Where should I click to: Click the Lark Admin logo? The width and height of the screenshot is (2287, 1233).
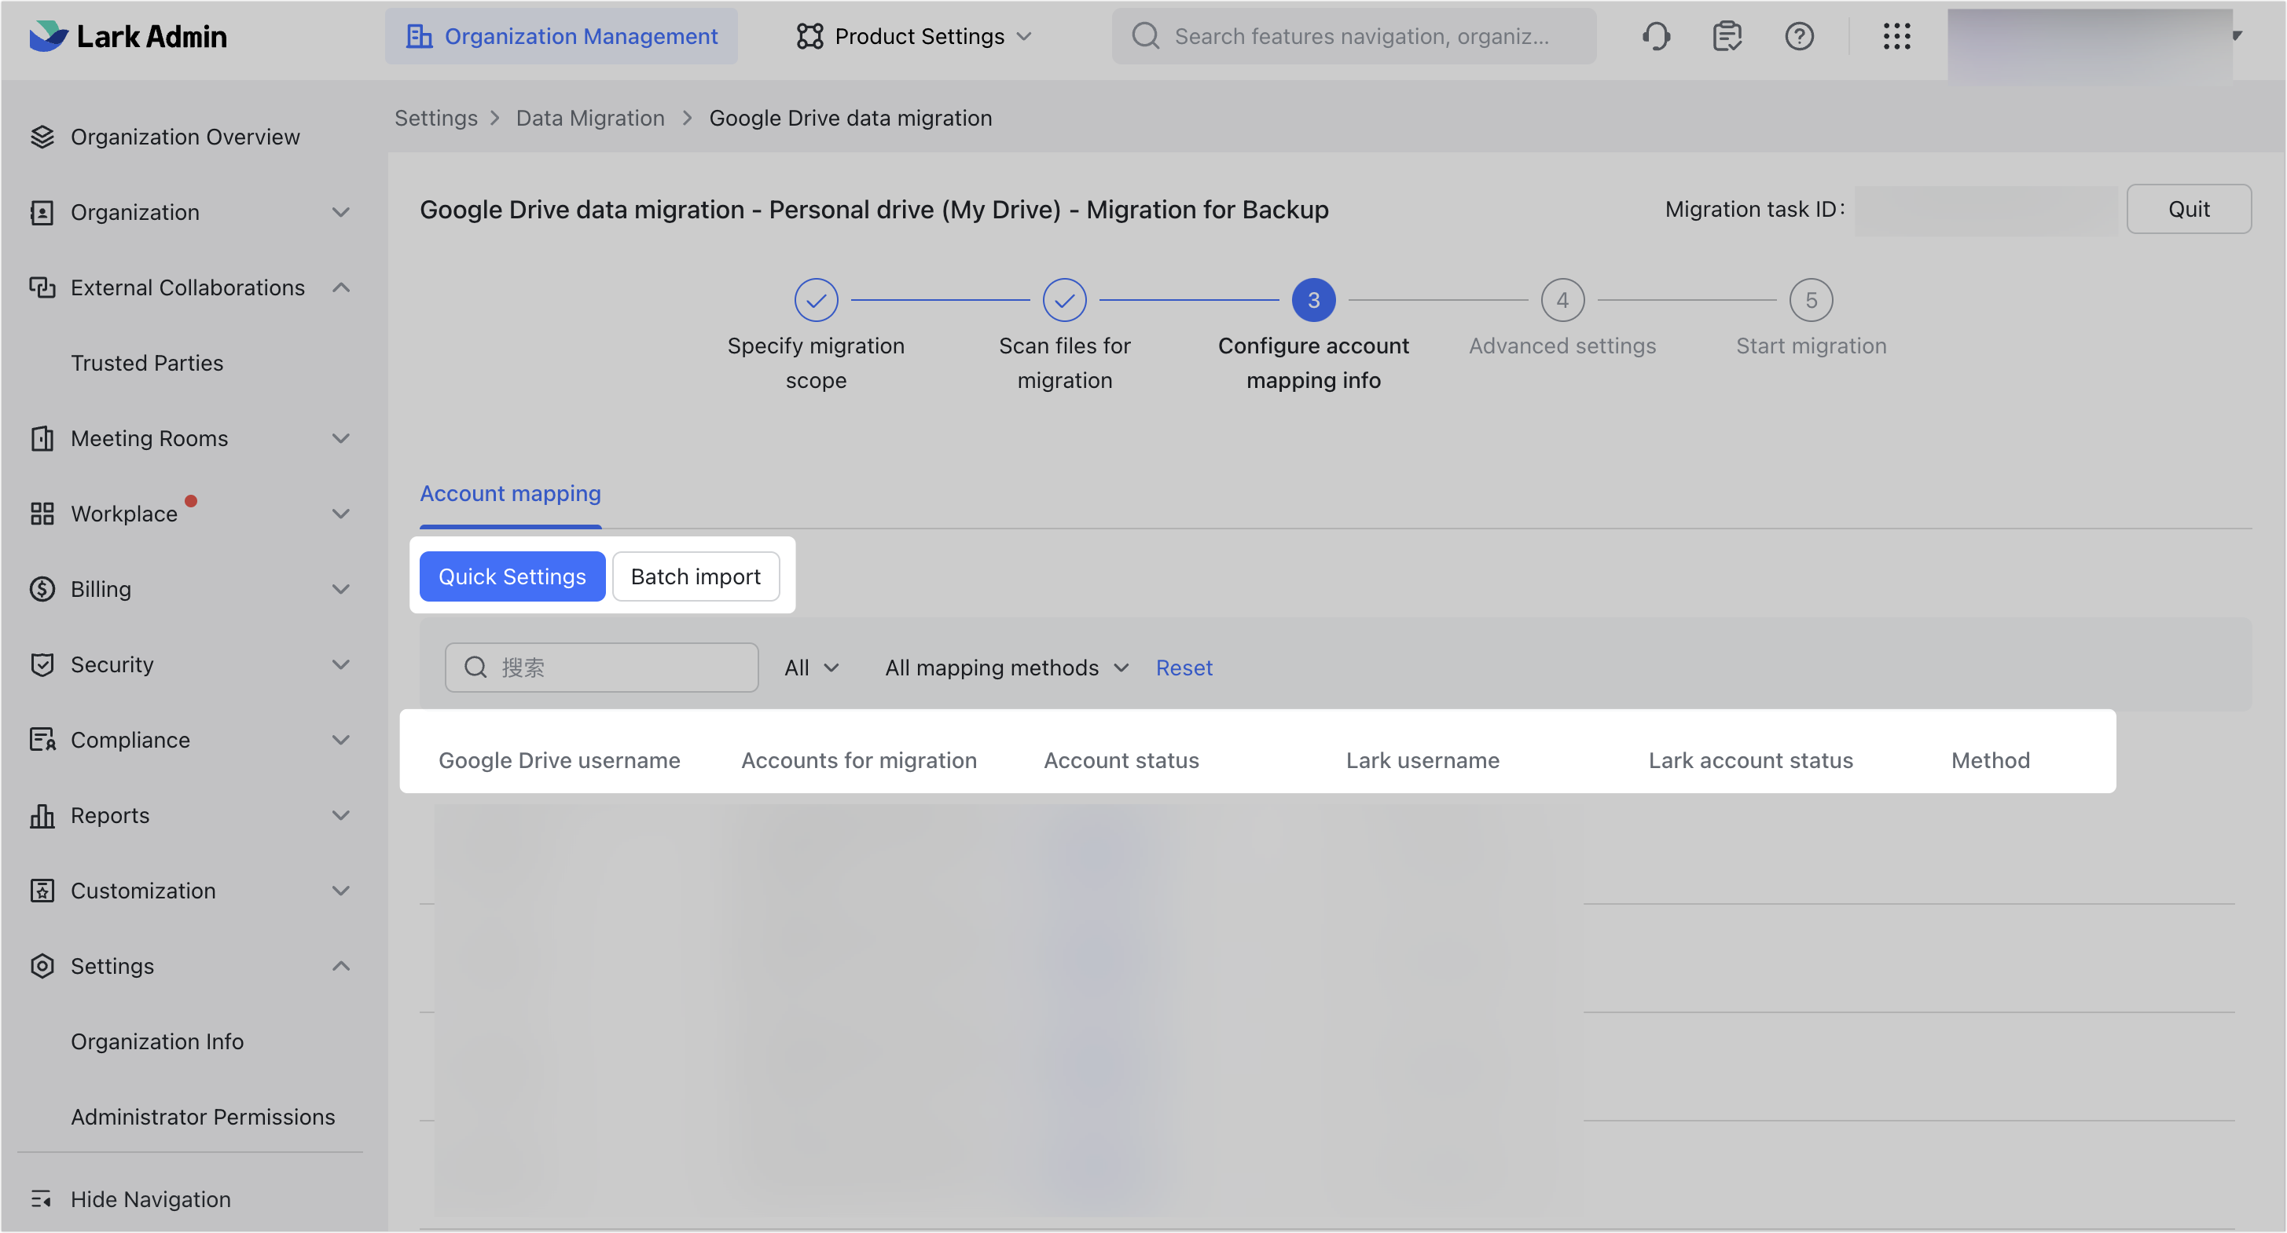[x=128, y=36]
